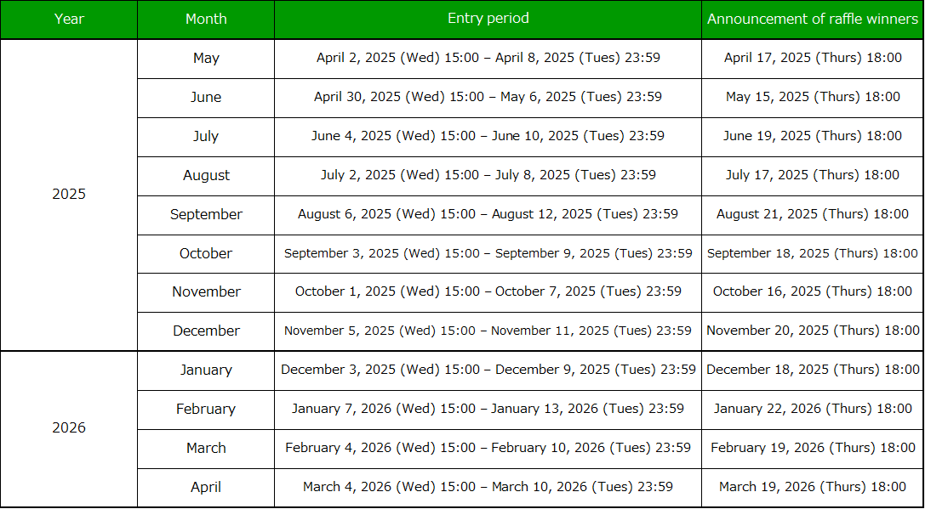Click the August month cell

(206, 175)
